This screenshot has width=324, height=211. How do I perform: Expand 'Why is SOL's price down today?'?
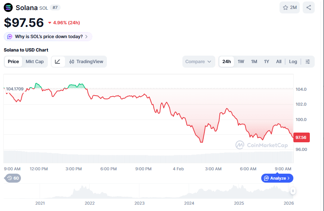(x=48, y=37)
